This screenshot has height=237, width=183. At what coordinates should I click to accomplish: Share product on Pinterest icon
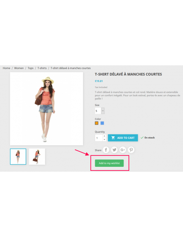coord(131,150)
